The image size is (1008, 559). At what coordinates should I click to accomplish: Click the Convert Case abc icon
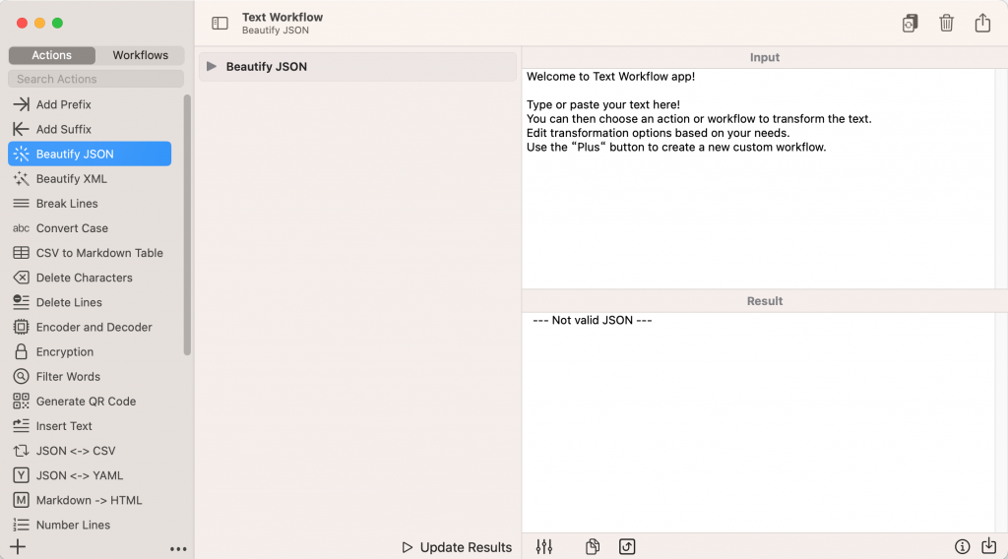click(22, 228)
